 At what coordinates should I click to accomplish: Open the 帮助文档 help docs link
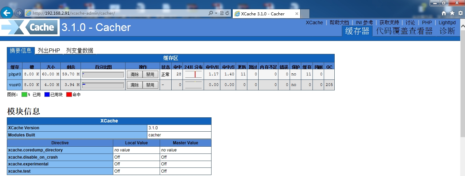click(x=339, y=23)
